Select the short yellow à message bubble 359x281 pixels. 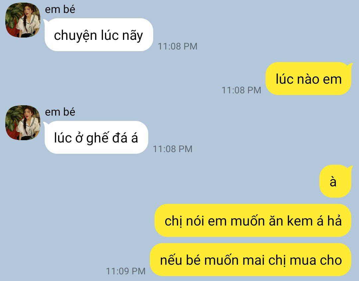click(336, 181)
